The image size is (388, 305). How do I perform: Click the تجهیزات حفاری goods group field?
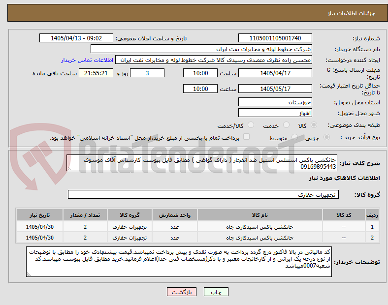203,194
